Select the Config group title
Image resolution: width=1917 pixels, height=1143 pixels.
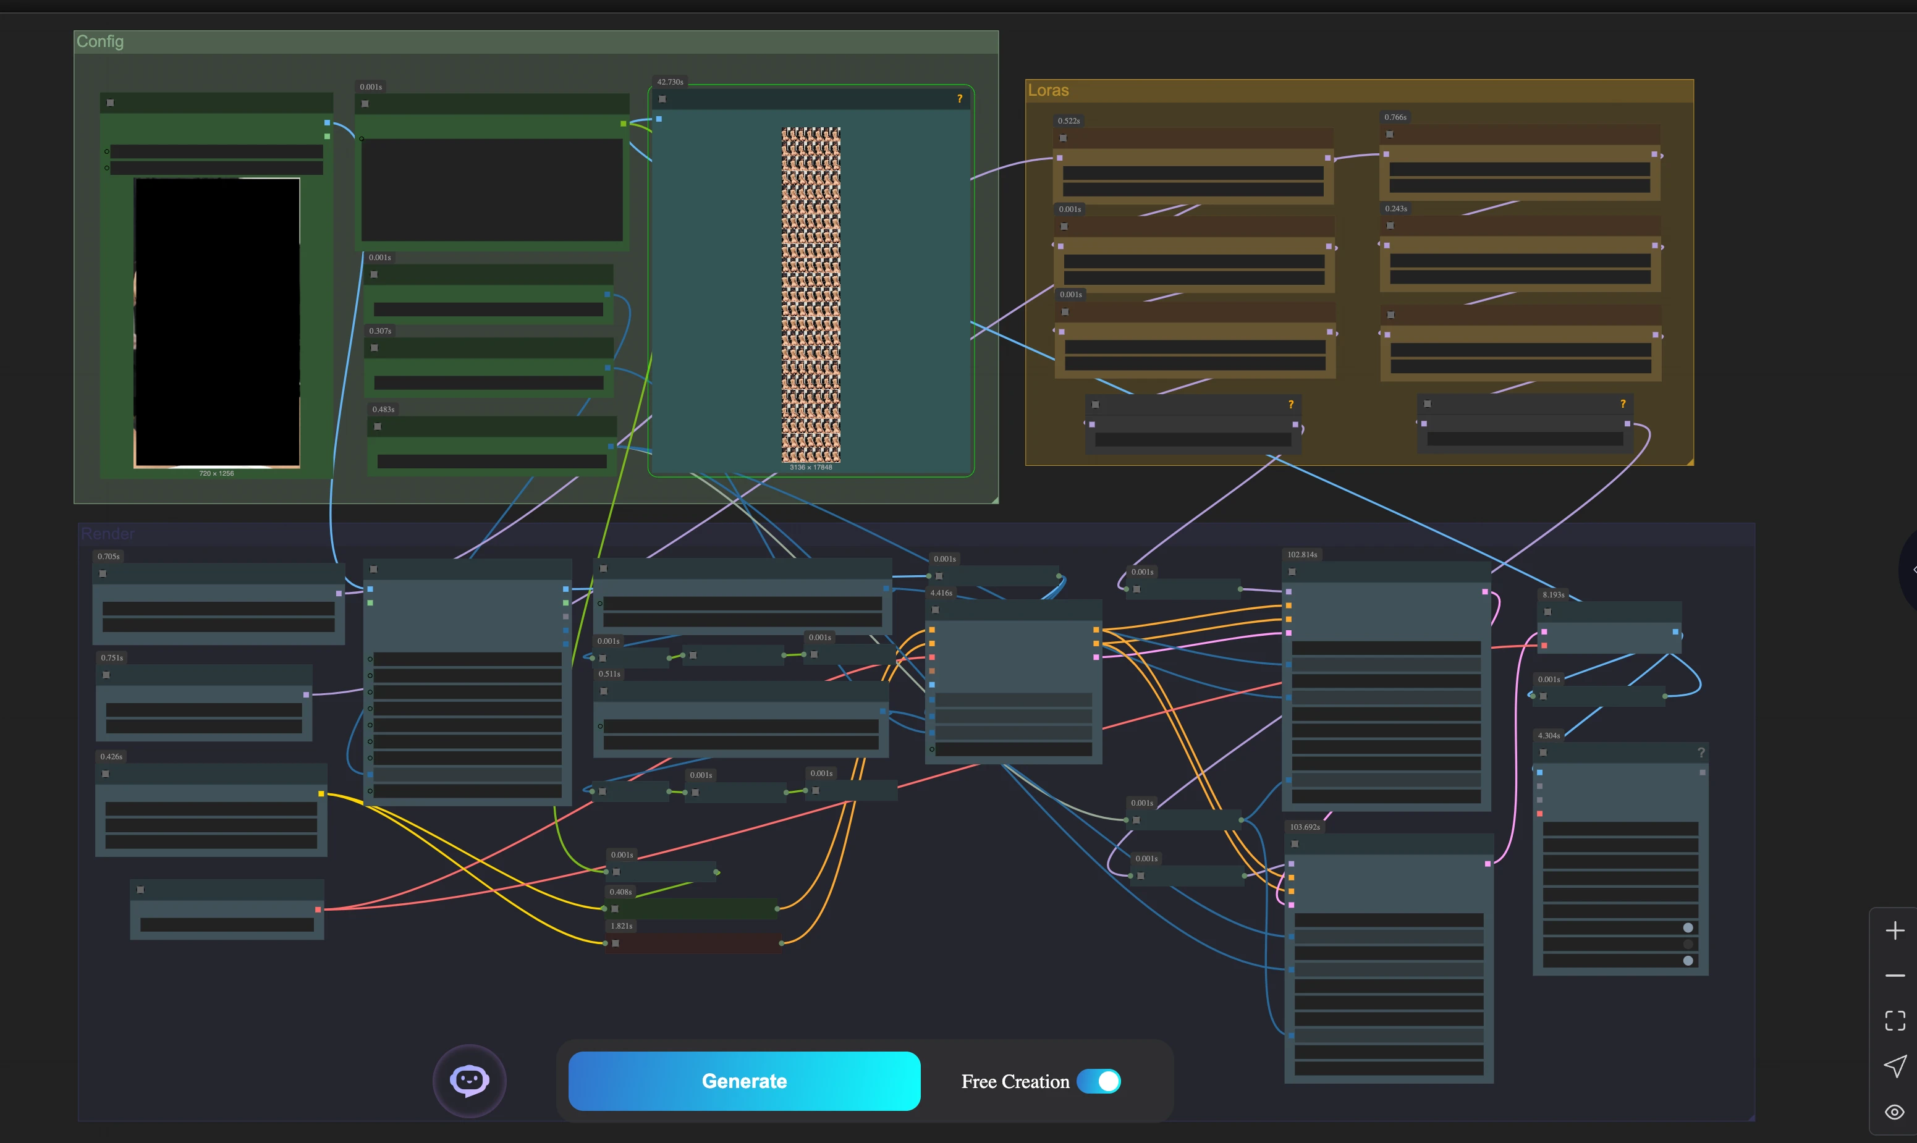(x=100, y=41)
